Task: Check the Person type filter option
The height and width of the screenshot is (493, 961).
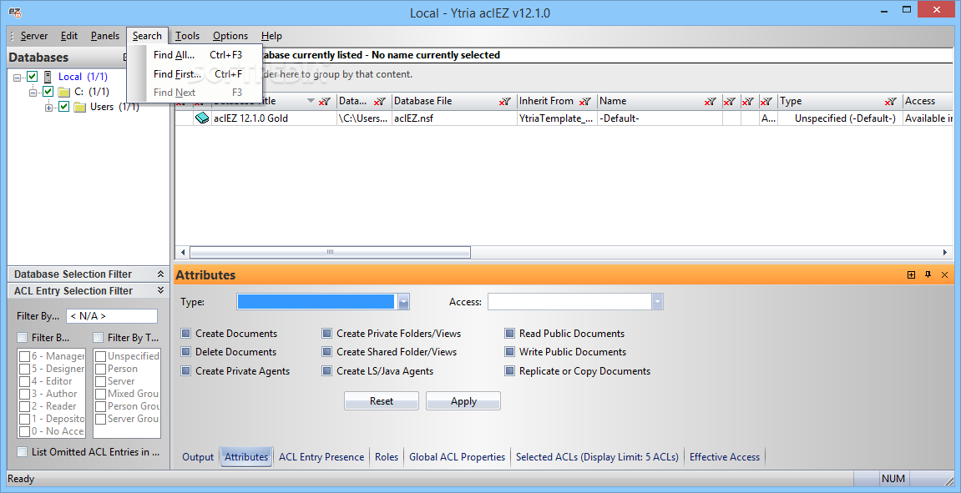Action: pyautogui.click(x=100, y=369)
